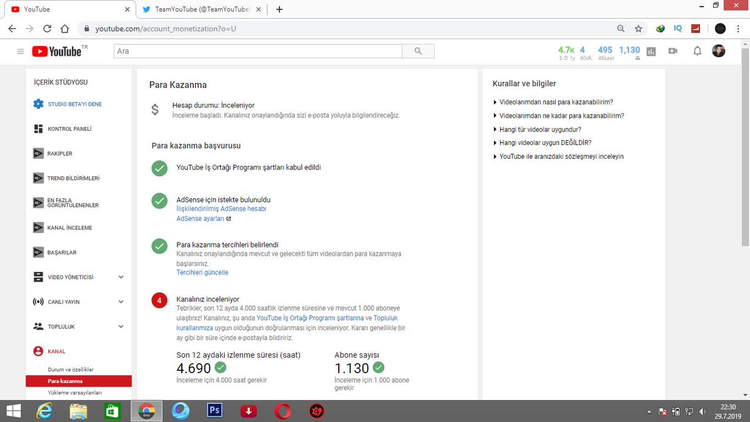Open the YouTube account avatar menu

click(x=719, y=51)
